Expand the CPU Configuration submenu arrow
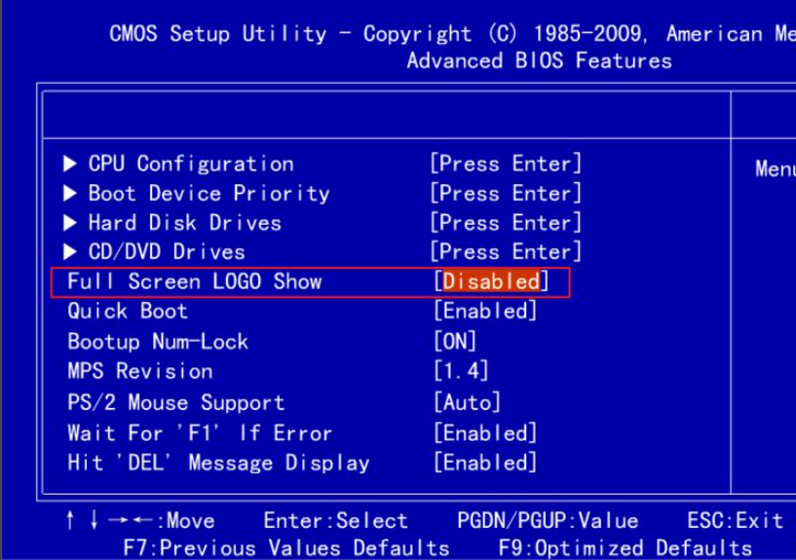Image resolution: width=796 pixels, height=560 pixels. (x=71, y=164)
